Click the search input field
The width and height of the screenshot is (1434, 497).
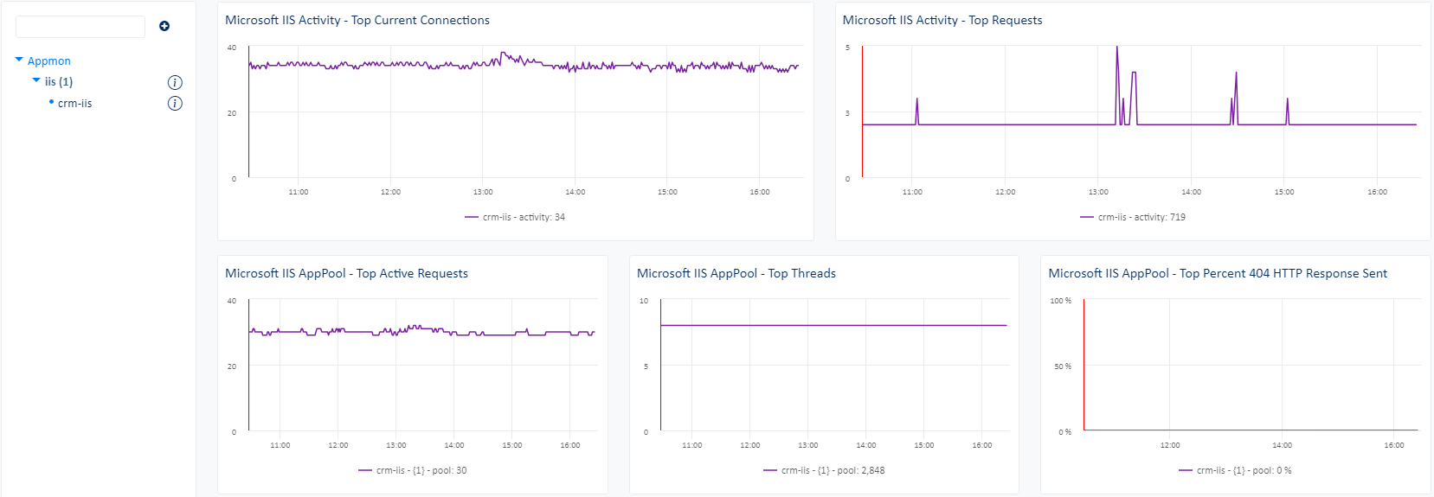tap(80, 27)
